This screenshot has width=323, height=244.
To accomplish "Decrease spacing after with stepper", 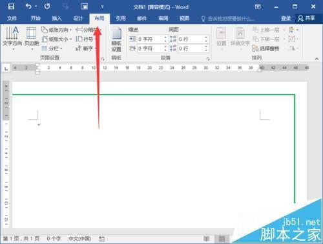I will tap(206, 50).
